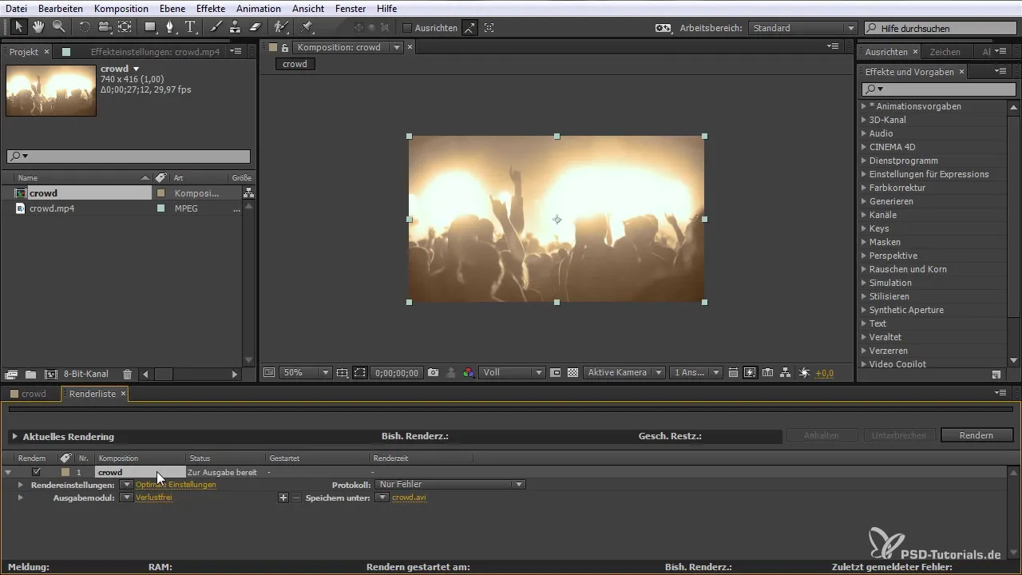Viewport: 1022px width, 575px height.
Task: Select the Eraser tool
Action: click(255, 27)
